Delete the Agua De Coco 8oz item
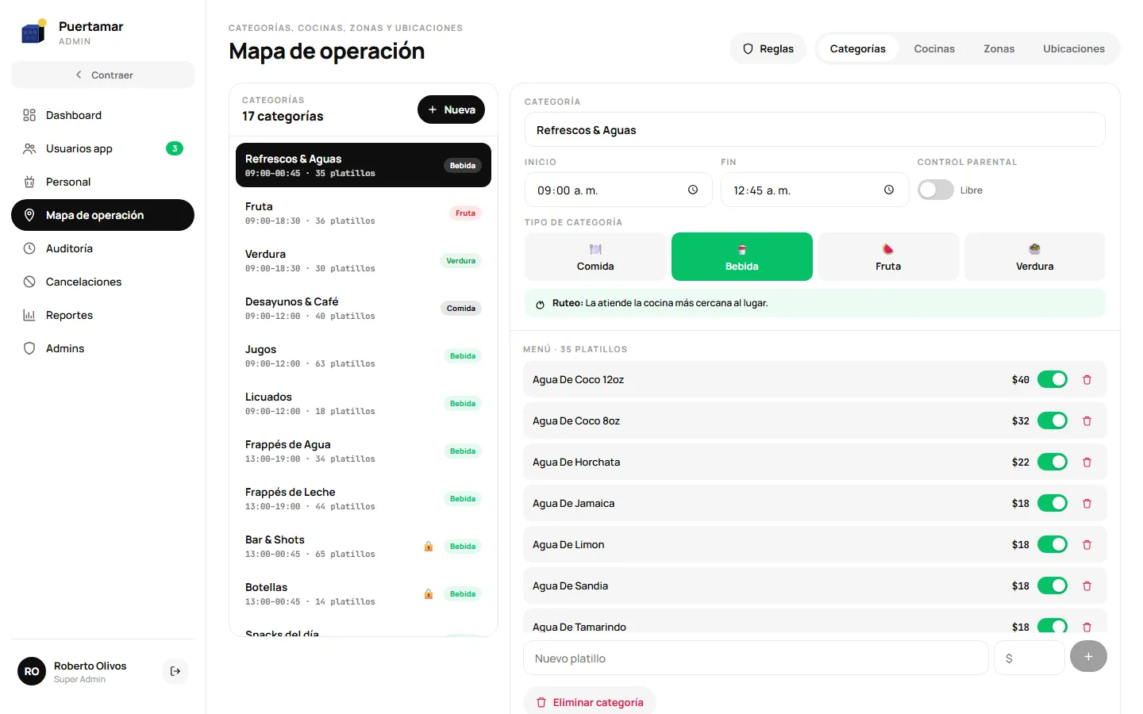Image resolution: width=1143 pixels, height=714 pixels. 1087,421
